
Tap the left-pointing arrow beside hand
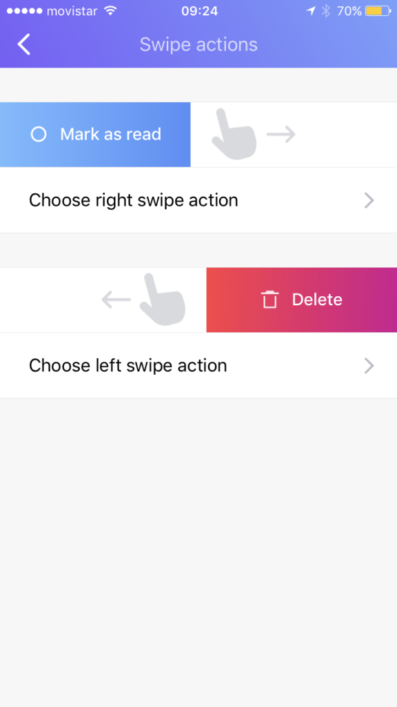[116, 300]
